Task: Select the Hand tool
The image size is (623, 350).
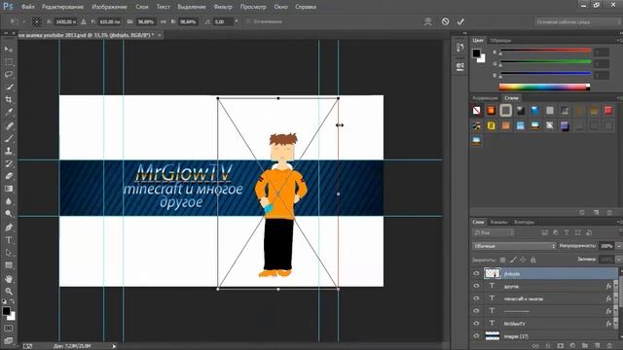Action: pyautogui.click(x=9, y=279)
